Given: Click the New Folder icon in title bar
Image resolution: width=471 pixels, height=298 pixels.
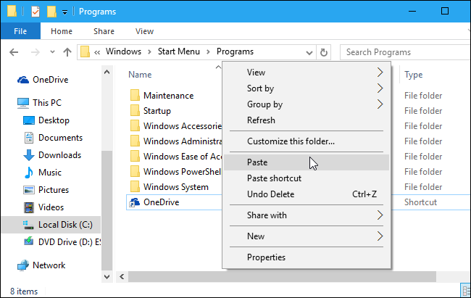Looking at the screenshot, I should [x=51, y=12].
